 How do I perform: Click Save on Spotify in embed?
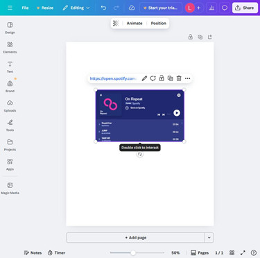[x=135, y=108]
